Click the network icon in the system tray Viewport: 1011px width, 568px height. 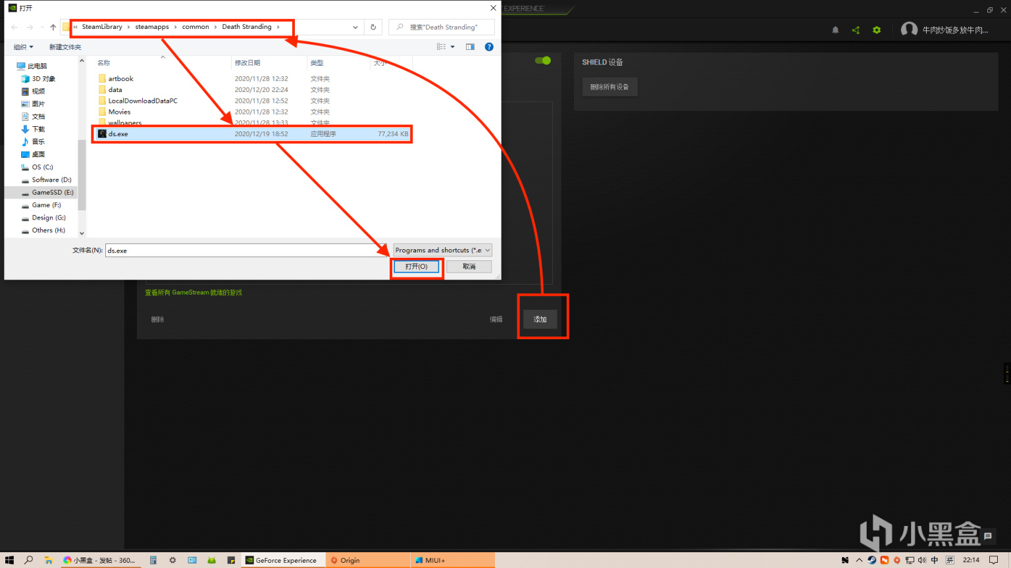point(910,560)
